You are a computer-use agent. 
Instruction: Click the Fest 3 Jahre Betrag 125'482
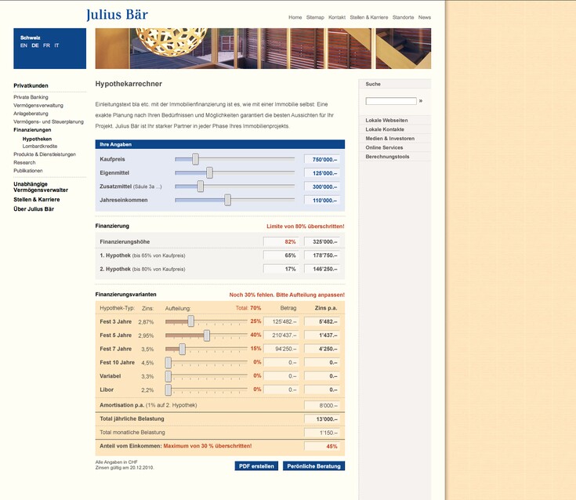[281, 321]
